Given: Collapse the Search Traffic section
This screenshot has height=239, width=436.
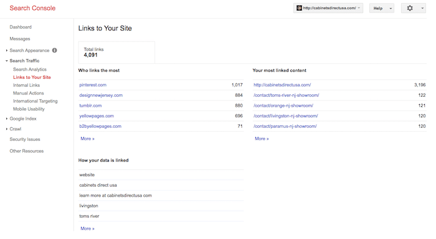Looking at the screenshot, I should 7,61.
